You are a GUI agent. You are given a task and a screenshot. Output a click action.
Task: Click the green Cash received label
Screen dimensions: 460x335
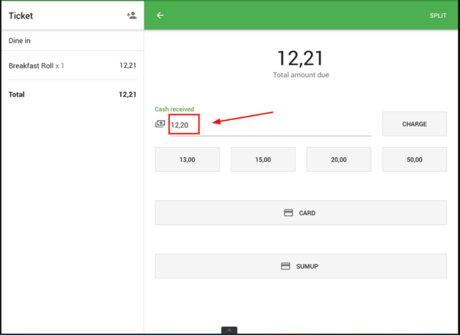click(x=174, y=109)
